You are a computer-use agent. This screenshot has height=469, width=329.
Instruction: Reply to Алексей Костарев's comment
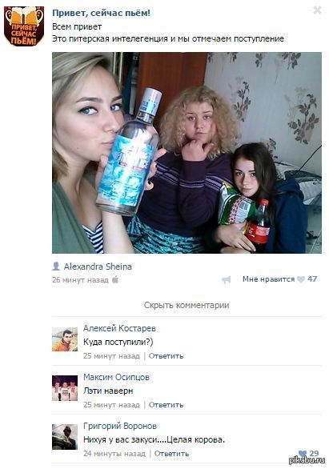[166, 356]
